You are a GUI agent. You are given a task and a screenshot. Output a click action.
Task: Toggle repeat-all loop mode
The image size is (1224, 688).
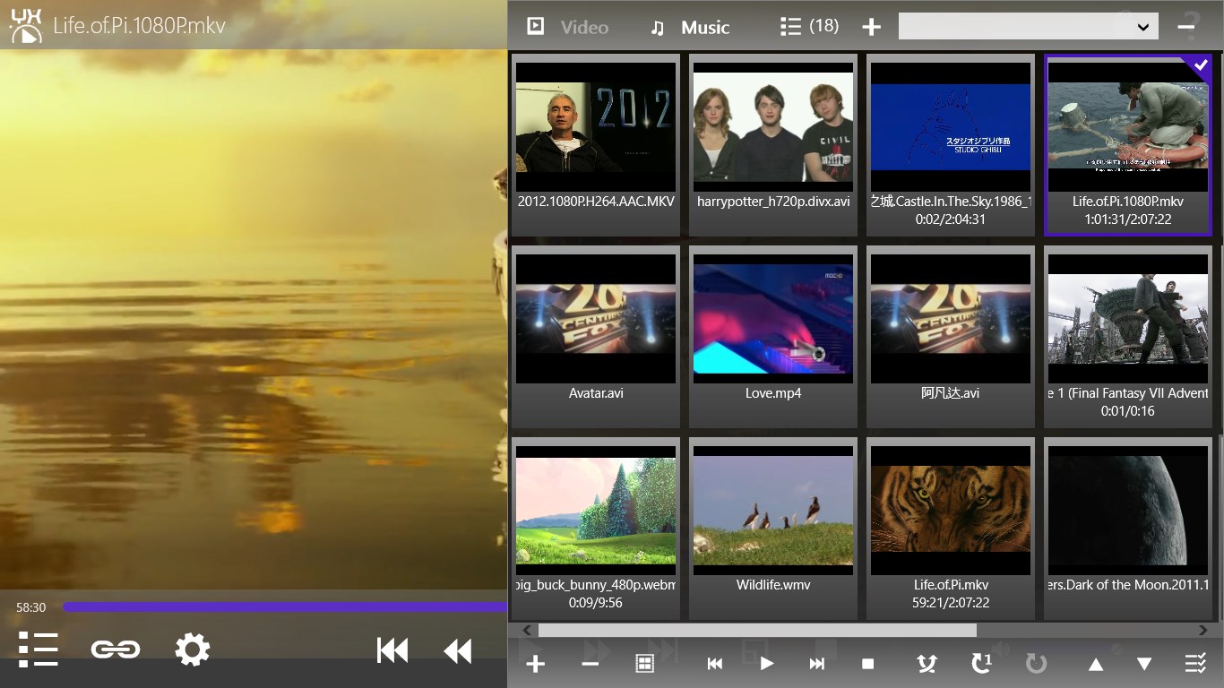(1036, 664)
